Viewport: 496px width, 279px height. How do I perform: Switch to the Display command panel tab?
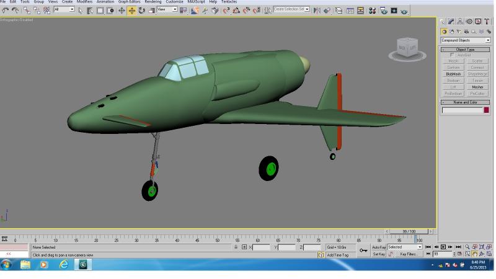point(478,22)
